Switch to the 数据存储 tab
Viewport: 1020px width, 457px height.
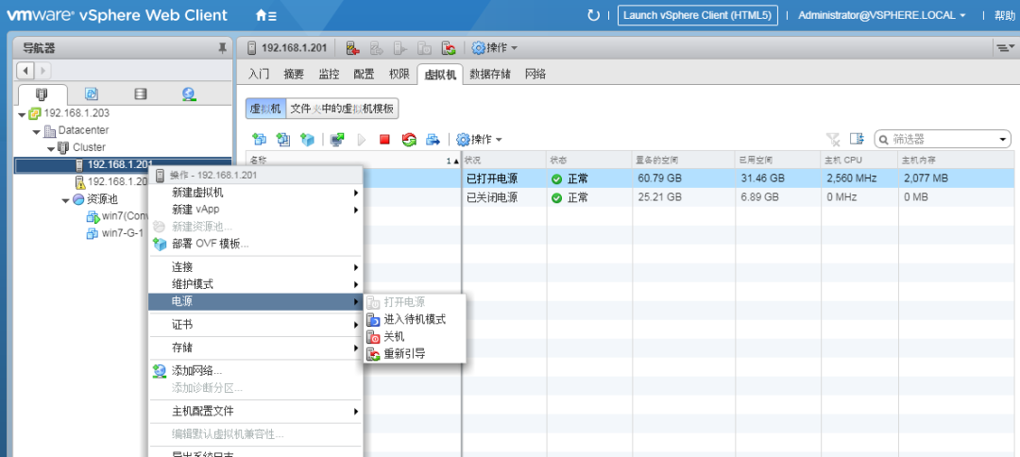(x=490, y=74)
